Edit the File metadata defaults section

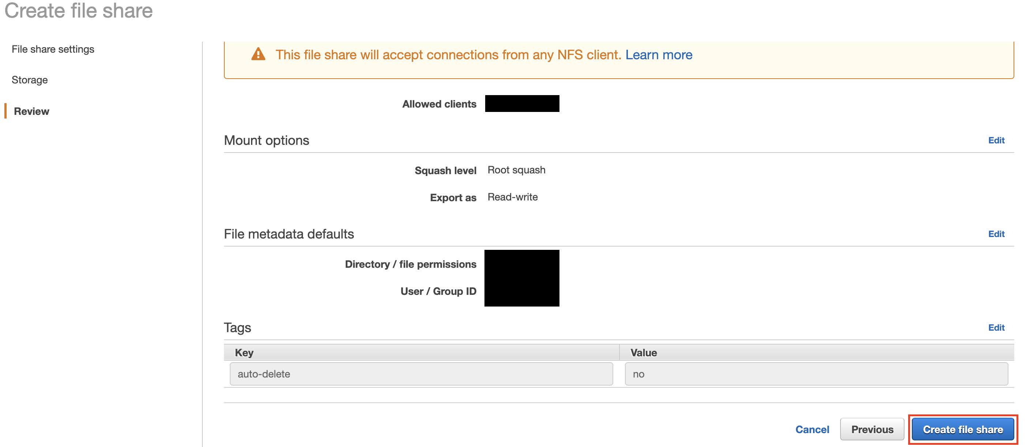pyautogui.click(x=996, y=234)
